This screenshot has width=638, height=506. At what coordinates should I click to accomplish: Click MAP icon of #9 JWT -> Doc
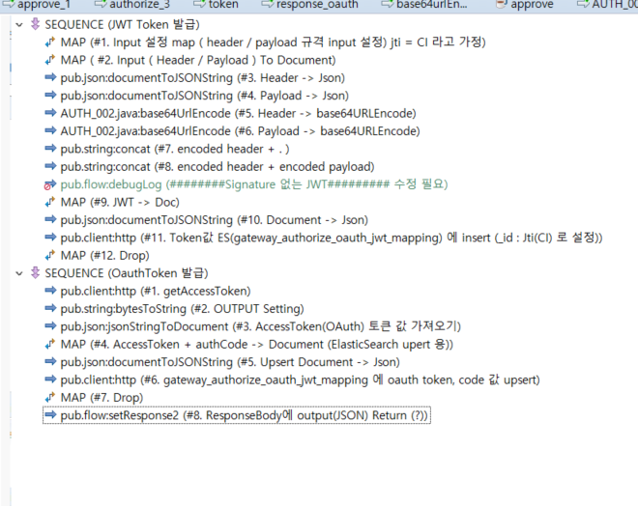coord(50,202)
